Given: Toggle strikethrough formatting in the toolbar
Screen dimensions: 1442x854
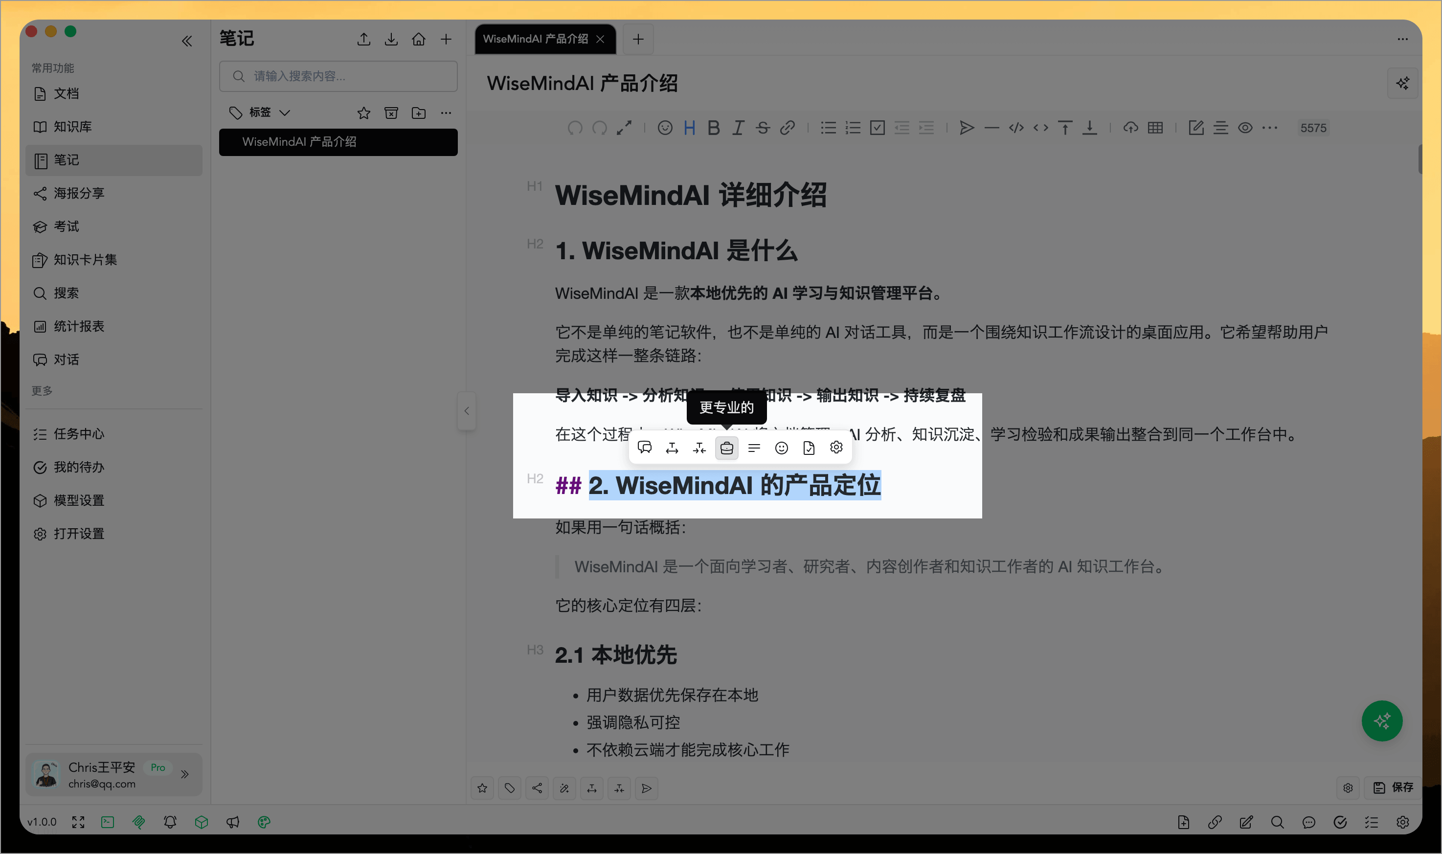Looking at the screenshot, I should 763,128.
